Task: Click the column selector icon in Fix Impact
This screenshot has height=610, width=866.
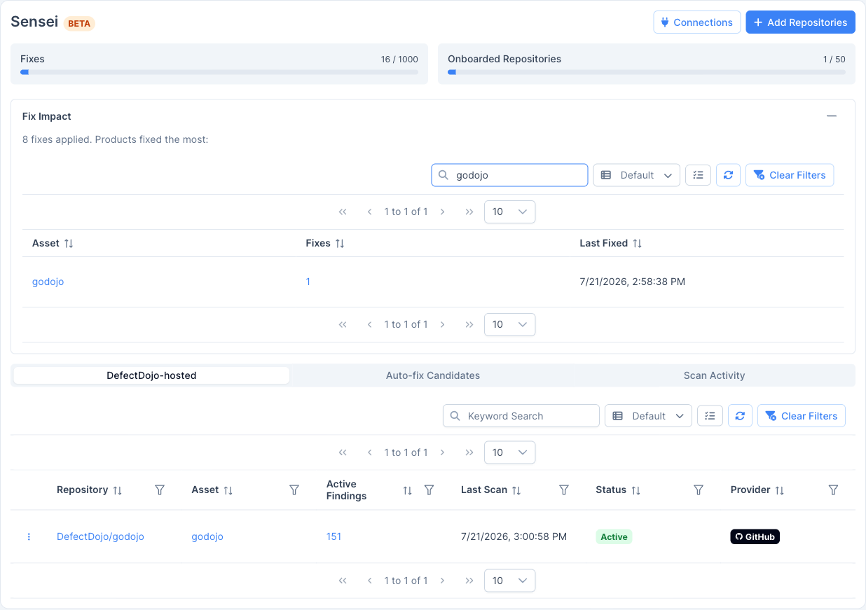Action: tap(698, 175)
